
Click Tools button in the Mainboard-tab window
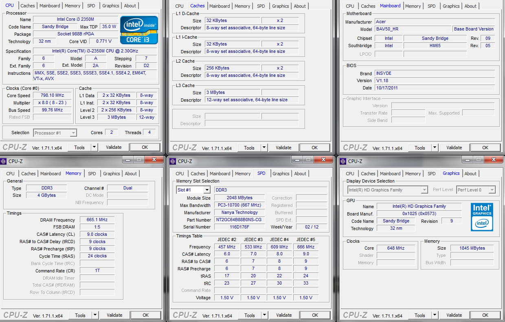420,148
